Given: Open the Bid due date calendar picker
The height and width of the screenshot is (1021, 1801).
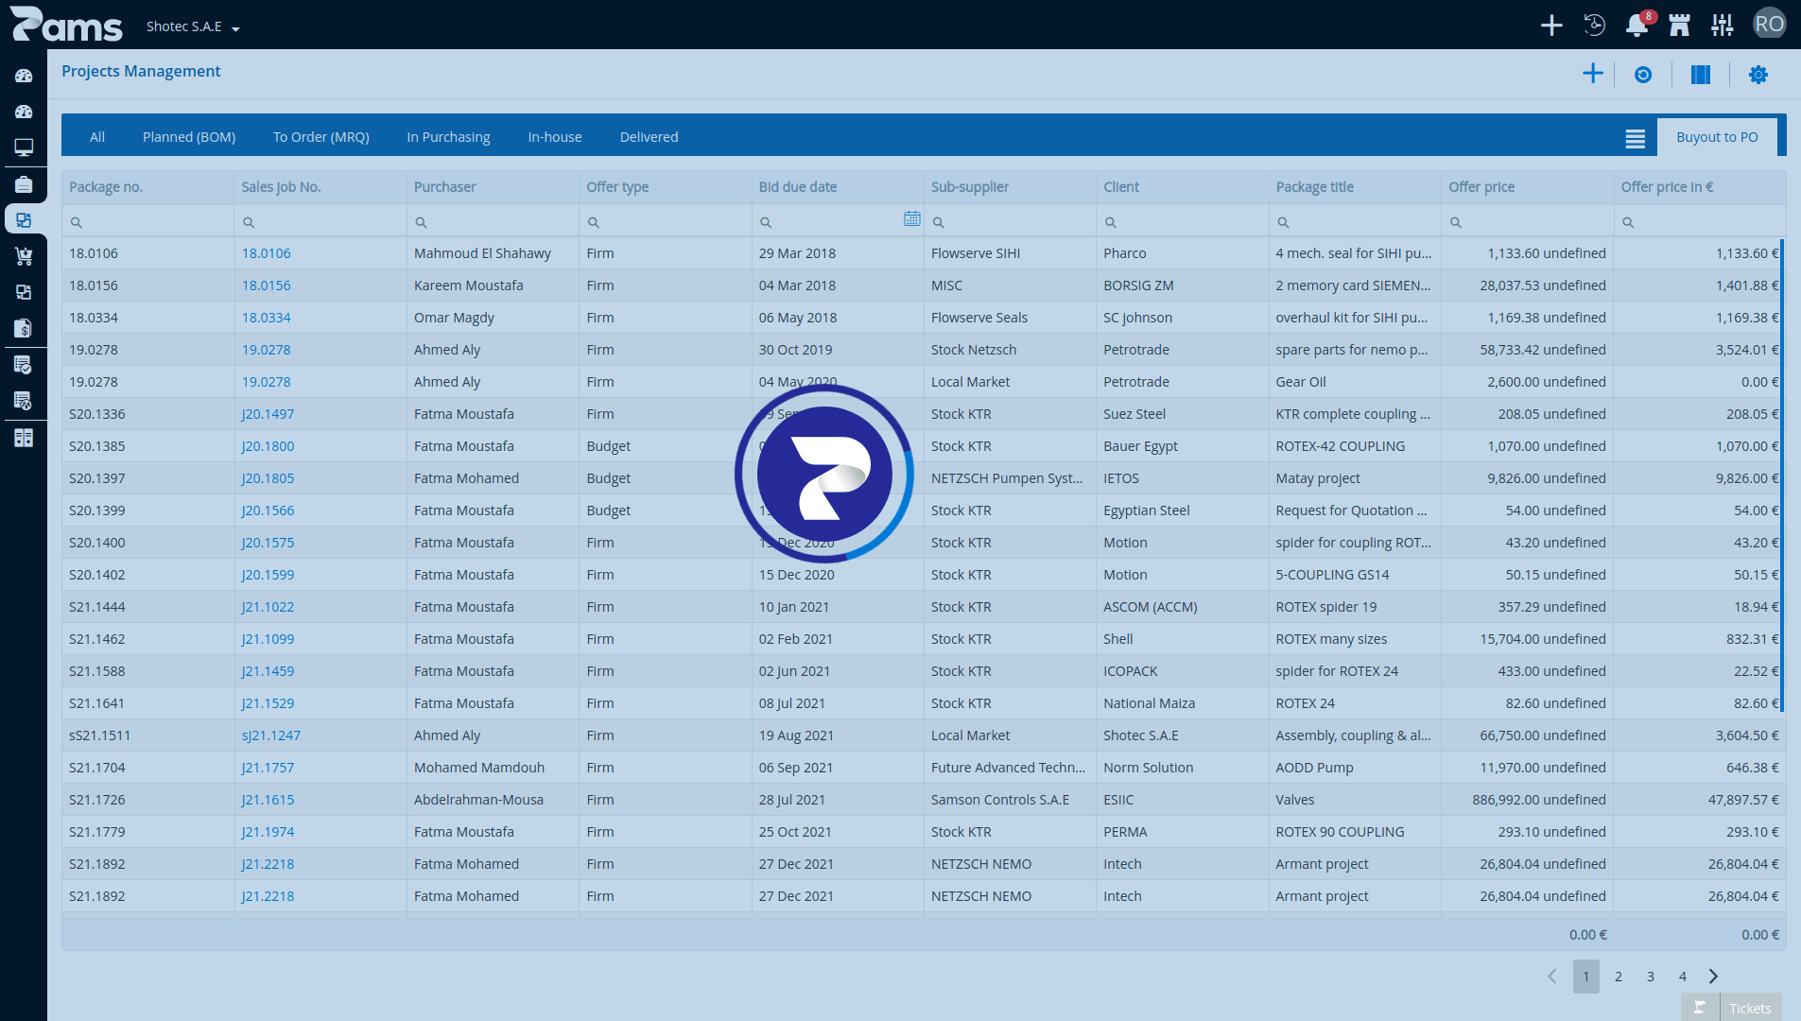Looking at the screenshot, I should pos(912,219).
